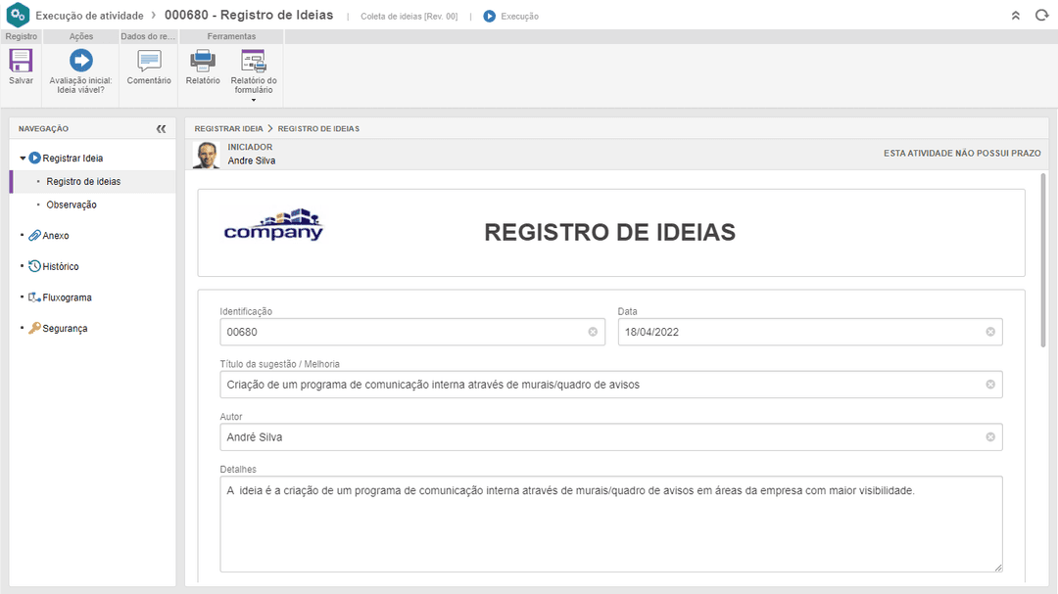Click ESTA ATIVIDADE NÃO POSSUI PRAZO text

[962, 154]
